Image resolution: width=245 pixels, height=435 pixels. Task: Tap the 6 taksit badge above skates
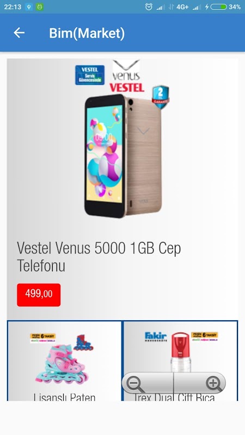[x=43, y=338]
